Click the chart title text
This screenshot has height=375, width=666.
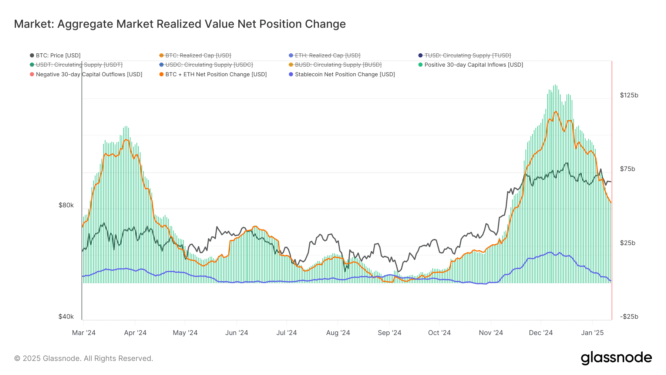pyautogui.click(x=180, y=24)
